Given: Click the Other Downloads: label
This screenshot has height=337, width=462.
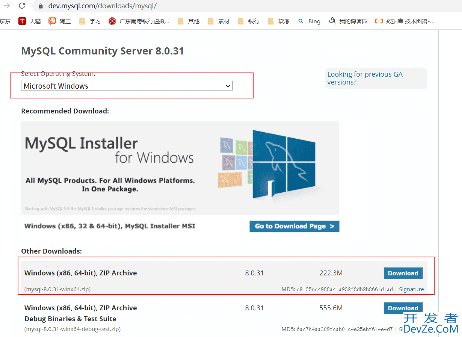Looking at the screenshot, I should [x=51, y=251].
